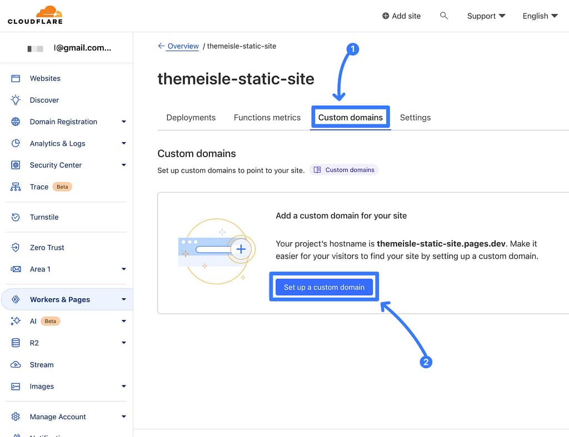Viewport: 569px width, 437px height.
Task: Collapse Workers & Pages menu arrow
Action: pyautogui.click(x=124, y=299)
